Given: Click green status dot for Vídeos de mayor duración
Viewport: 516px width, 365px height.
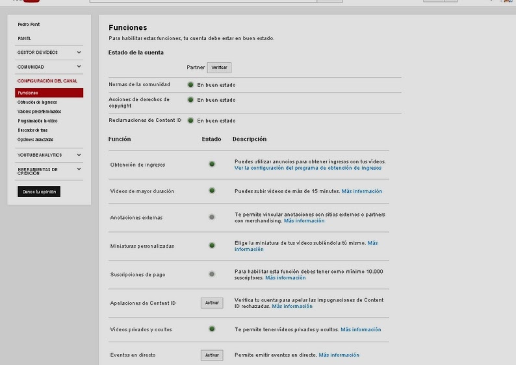Looking at the screenshot, I should [212, 191].
